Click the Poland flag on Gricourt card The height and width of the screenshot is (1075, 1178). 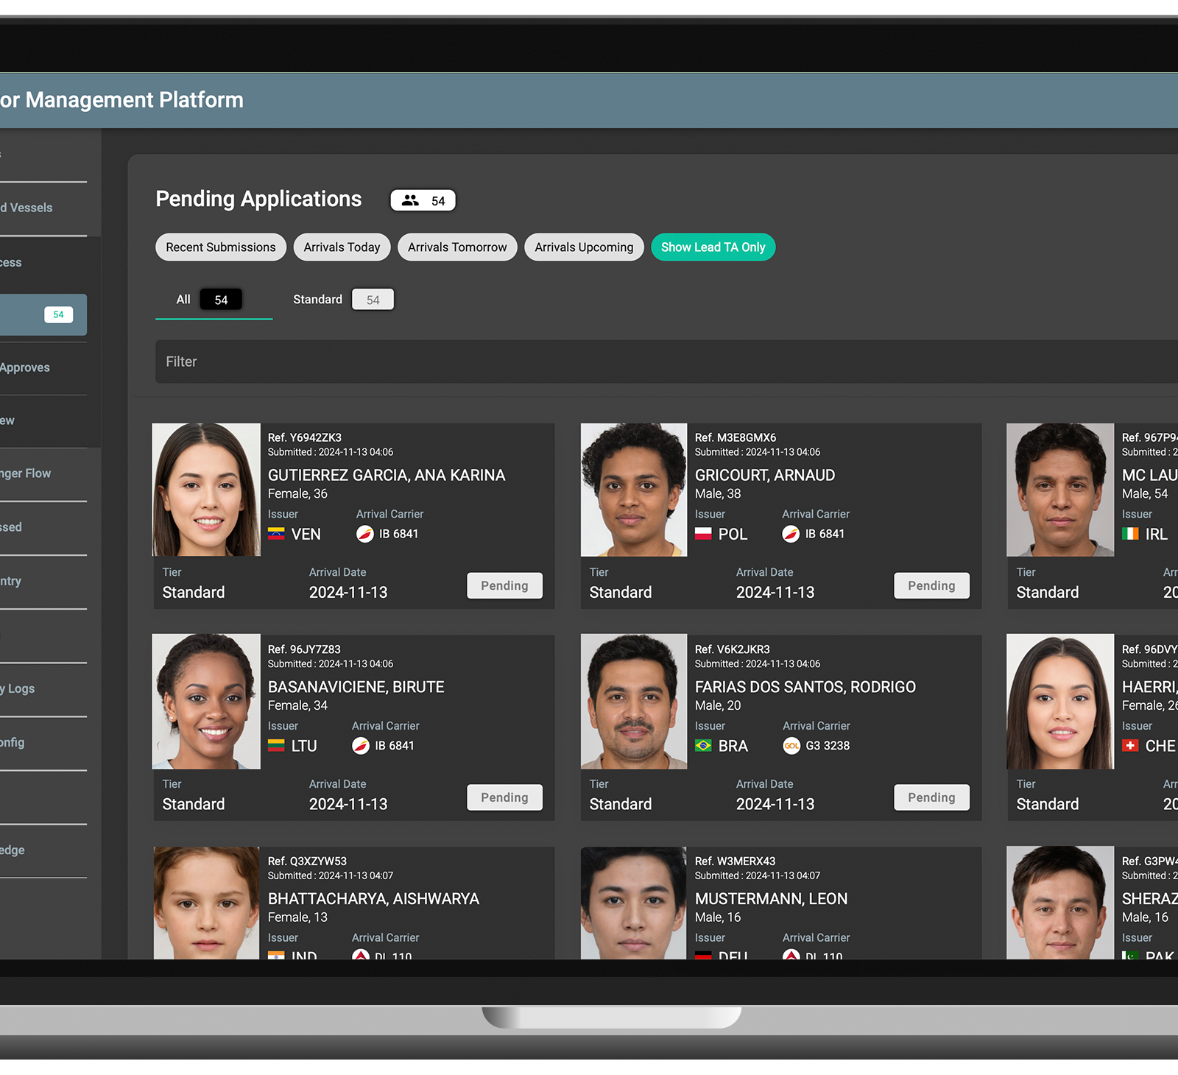(703, 534)
